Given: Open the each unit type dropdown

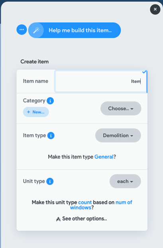Looking at the screenshot, I should coord(125,181).
